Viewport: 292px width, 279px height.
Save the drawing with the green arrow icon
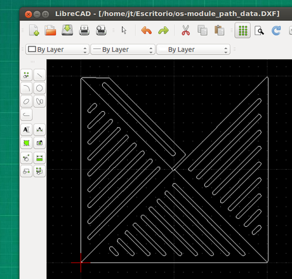pos(67,30)
